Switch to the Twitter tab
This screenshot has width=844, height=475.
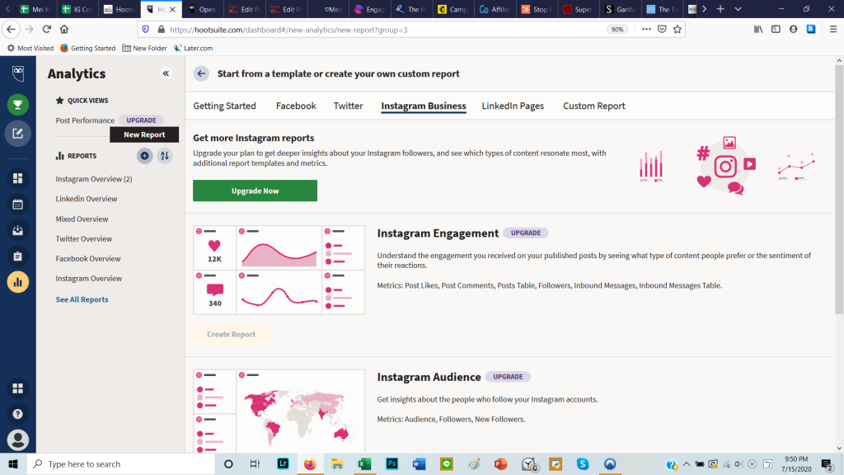348,106
